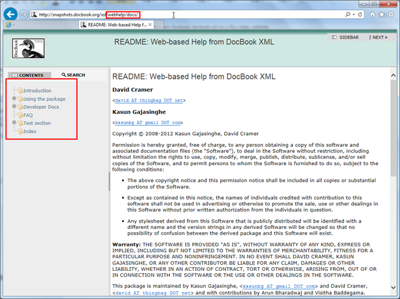Screen dimensions: 400x299
Task: Open the Tools gear icon
Action: (x=391, y=14)
